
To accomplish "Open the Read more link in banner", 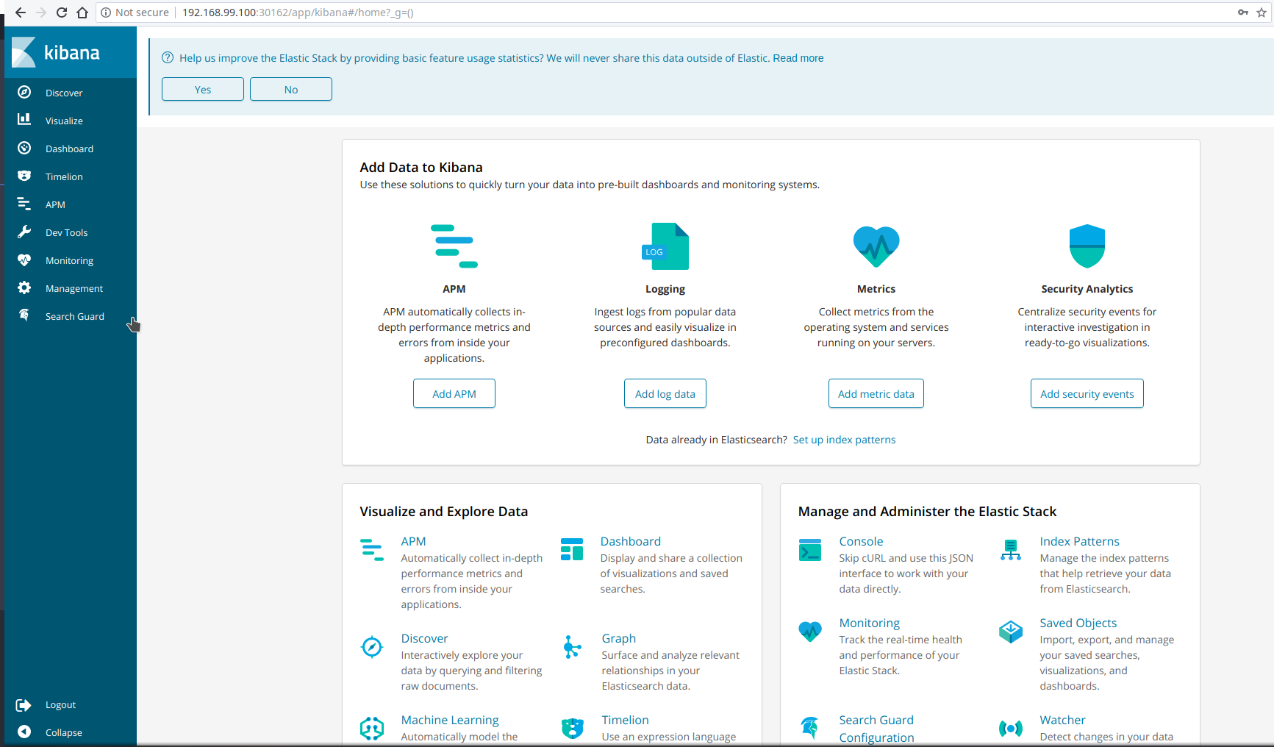I will [798, 58].
